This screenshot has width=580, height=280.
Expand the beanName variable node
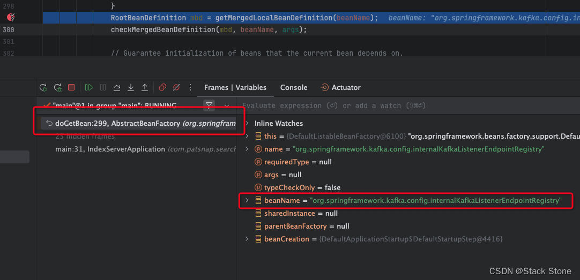(x=247, y=201)
